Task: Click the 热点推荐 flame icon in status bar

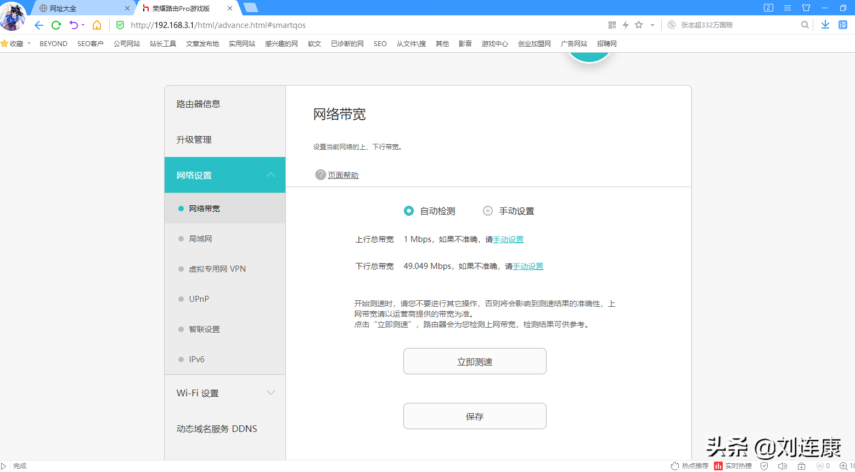Action: [x=674, y=465]
